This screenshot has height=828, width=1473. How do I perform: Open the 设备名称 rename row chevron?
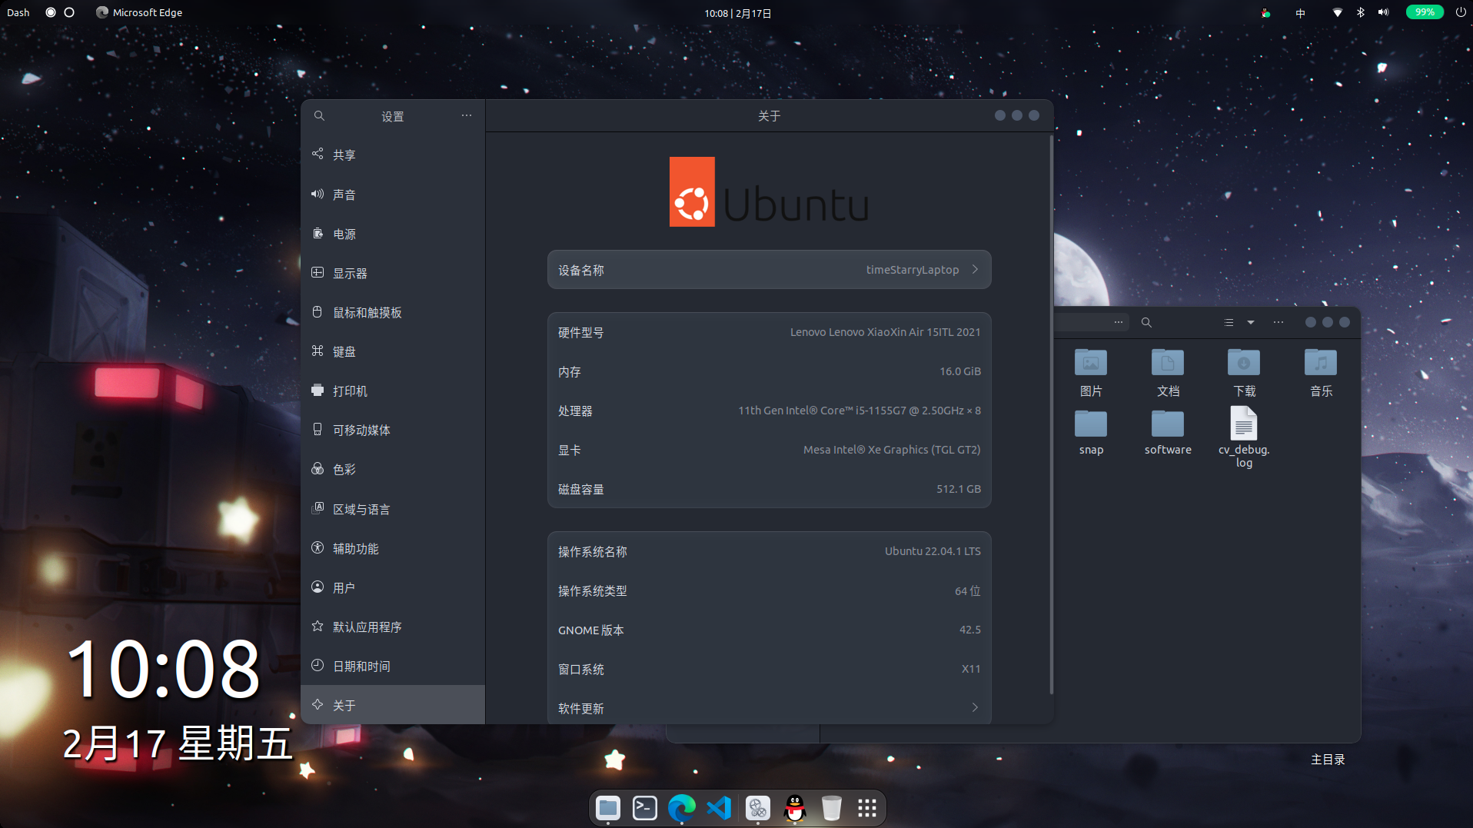[x=975, y=270]
